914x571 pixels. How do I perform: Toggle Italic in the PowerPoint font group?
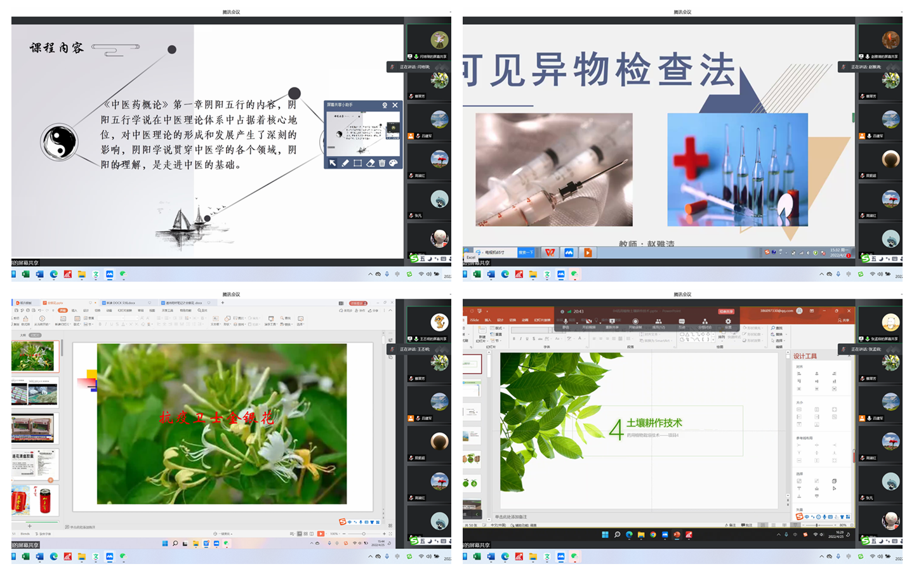[x=520, y=339]
